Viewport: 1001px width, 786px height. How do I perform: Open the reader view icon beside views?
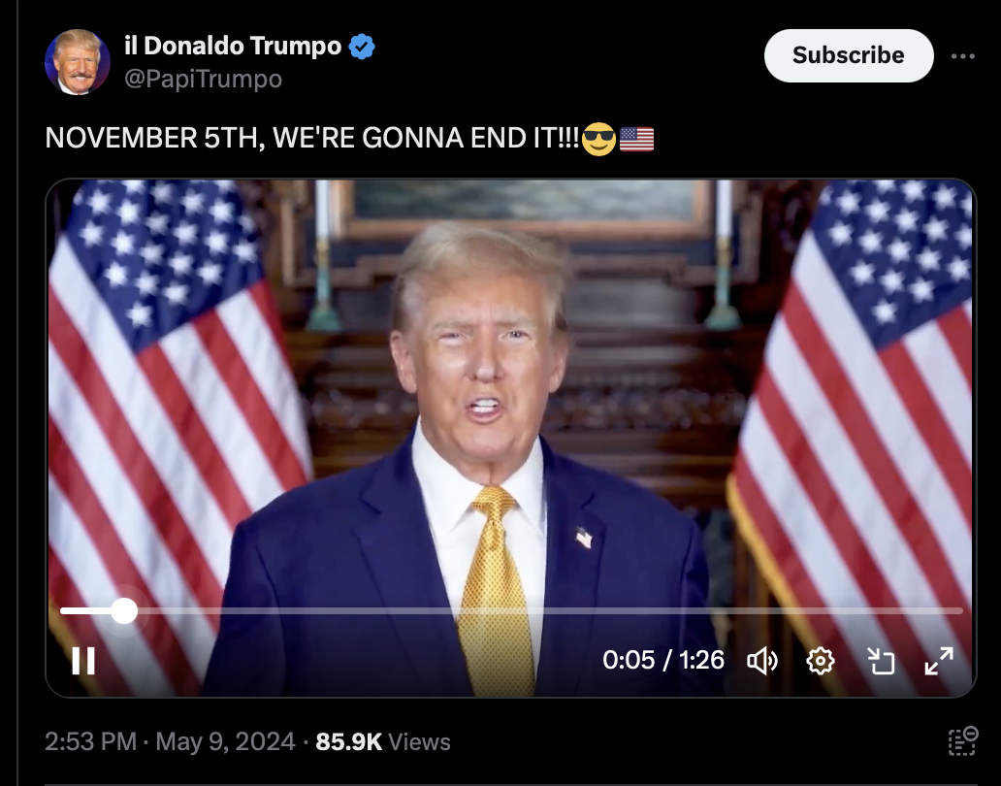tap(963, 741)
